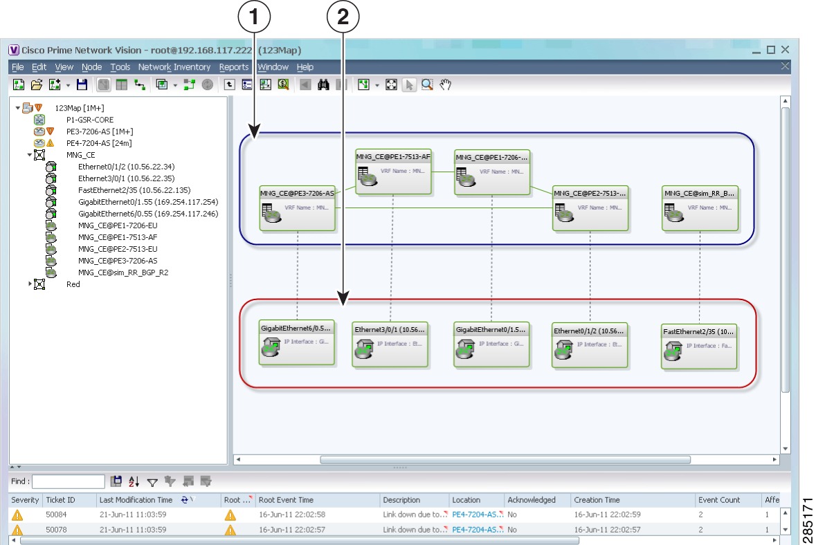The height and width of the screenshot is (545, 816).
Task: Open the Tools menu
Action: [120, 67]
